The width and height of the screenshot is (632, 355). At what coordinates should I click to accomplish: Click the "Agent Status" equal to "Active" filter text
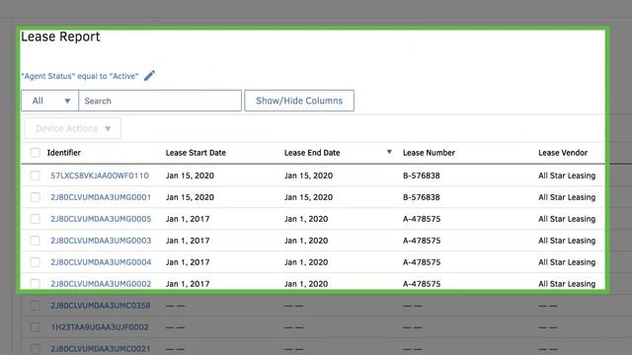click(x=80, y=76)
